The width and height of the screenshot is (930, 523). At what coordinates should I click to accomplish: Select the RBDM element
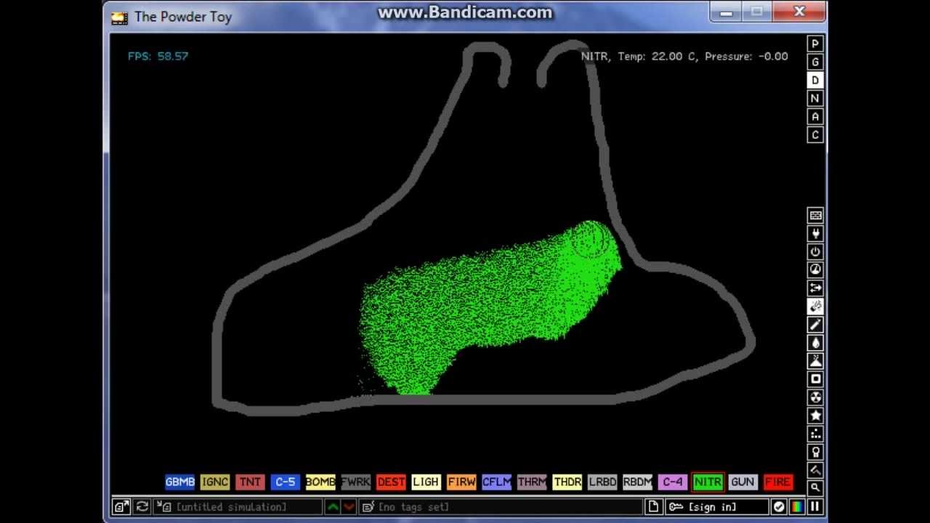(x=638, y=482)
